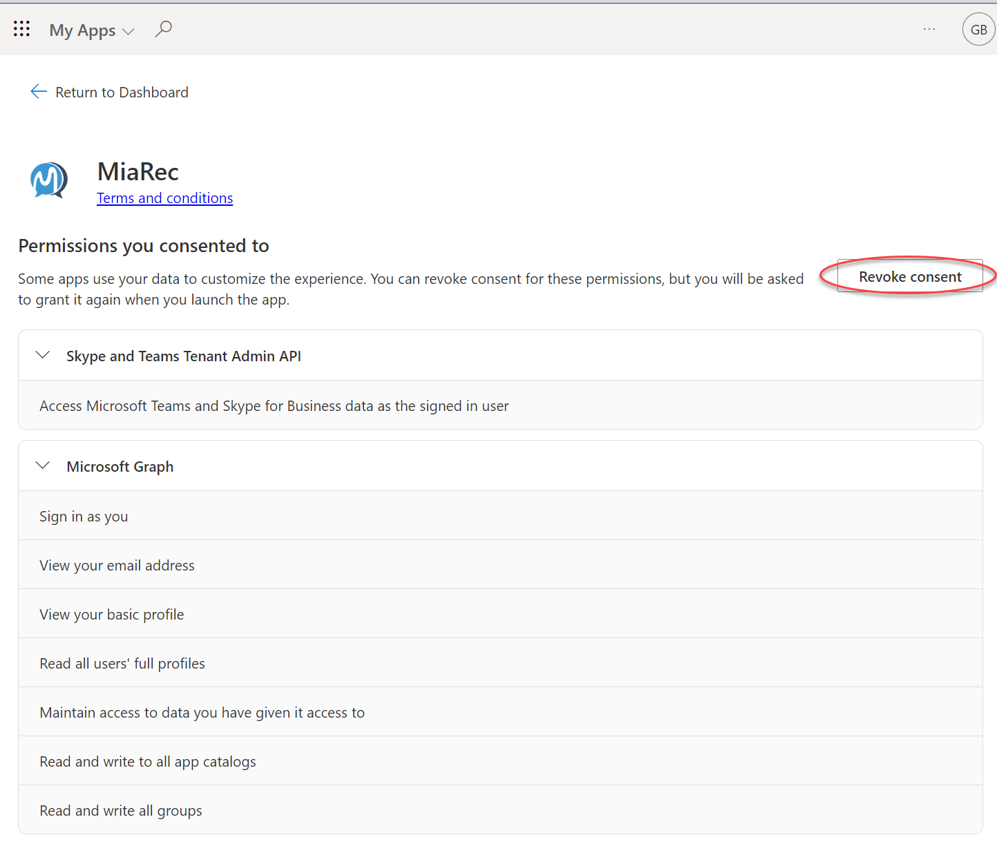Select 'Access Microsoft Teams and Skype for Business data' row

[x=500, y=405]
